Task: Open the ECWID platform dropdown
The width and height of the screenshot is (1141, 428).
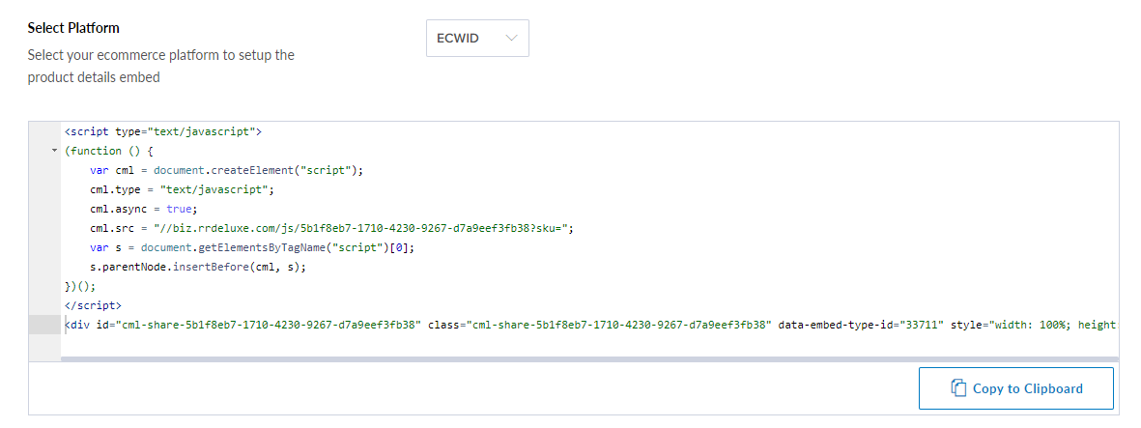Action: coord(477,38)
